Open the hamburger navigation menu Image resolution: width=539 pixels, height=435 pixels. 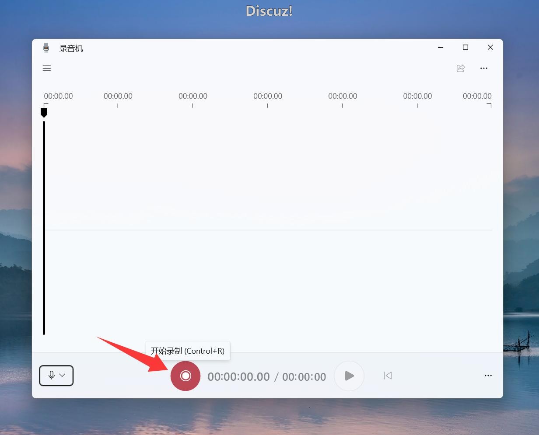tap(47, 68)
